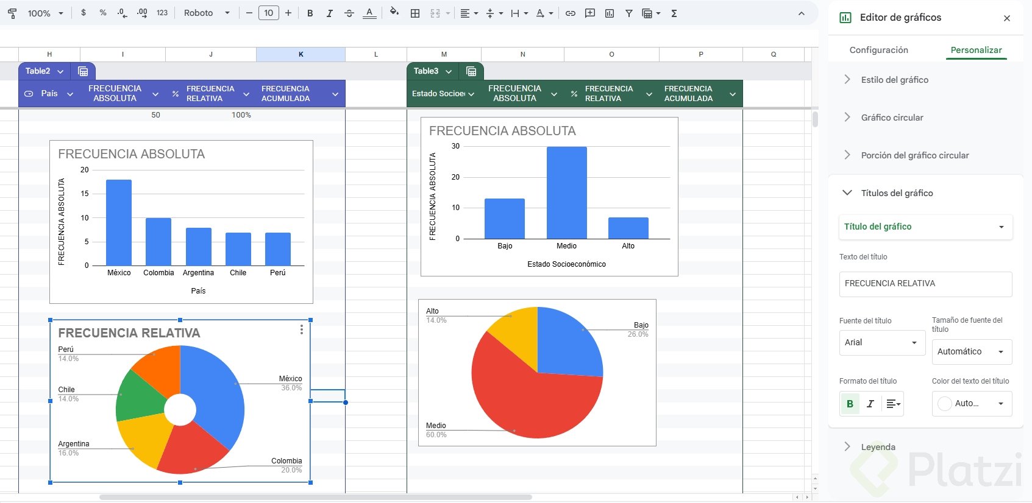1032x503 pixels.
Task: Decrease decimal places
Action: tap(123, 13)
